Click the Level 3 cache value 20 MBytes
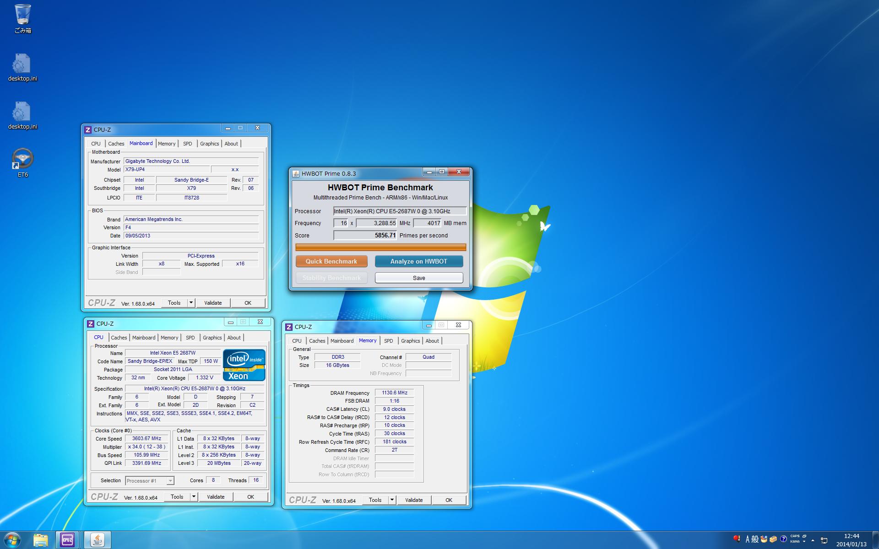Viewport: 879px width, 549px height. tap(219, 463)
